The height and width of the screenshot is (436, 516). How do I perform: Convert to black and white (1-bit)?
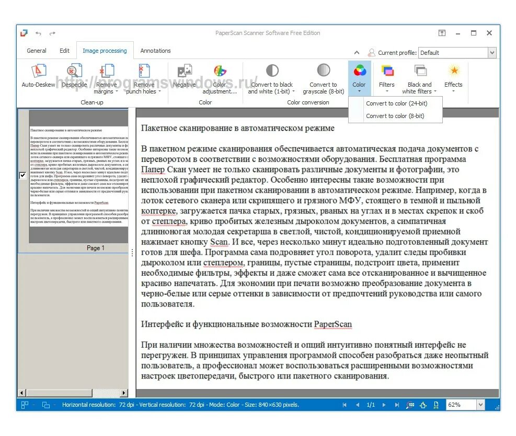[x=272, y=79]
